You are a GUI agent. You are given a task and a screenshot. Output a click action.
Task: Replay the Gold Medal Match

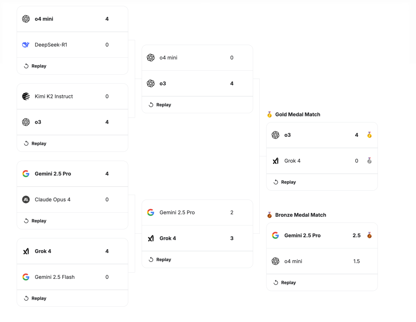[x=285, y=182]
